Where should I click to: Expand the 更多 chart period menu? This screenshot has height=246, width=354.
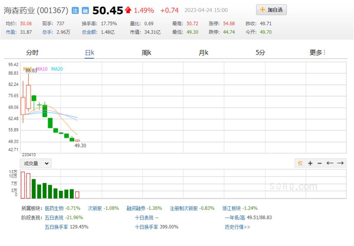[317, 53]
